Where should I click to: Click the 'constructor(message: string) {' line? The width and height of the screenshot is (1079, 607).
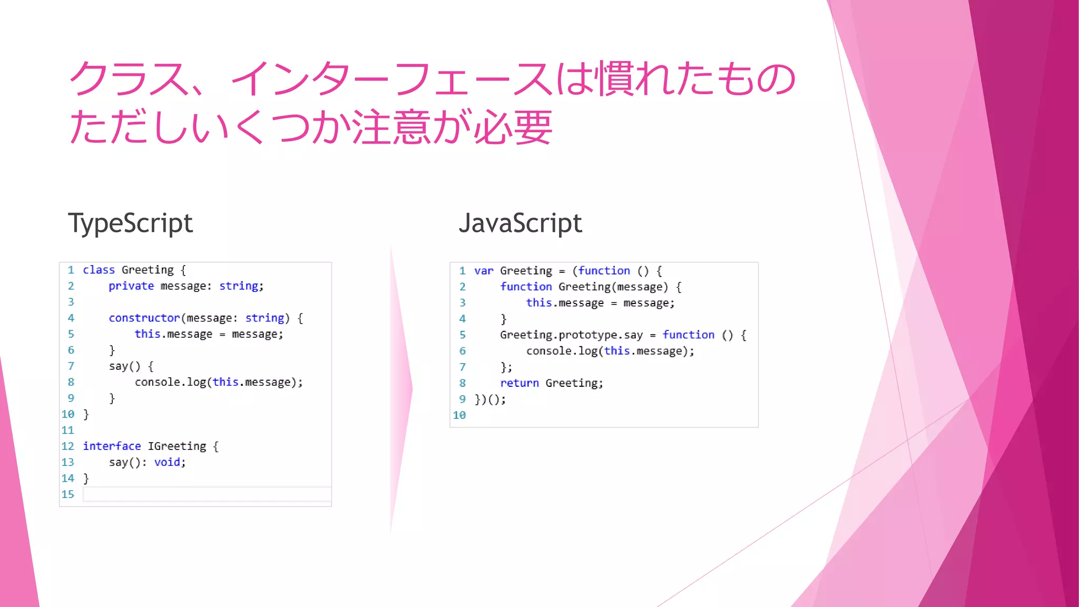coord(206,318)
